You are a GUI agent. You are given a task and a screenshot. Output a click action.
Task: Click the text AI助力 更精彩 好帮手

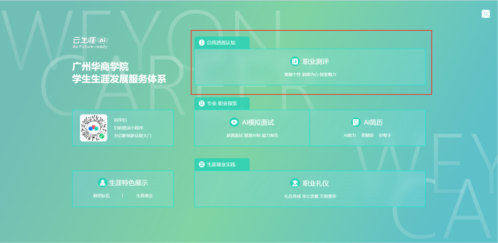[368, 135]
